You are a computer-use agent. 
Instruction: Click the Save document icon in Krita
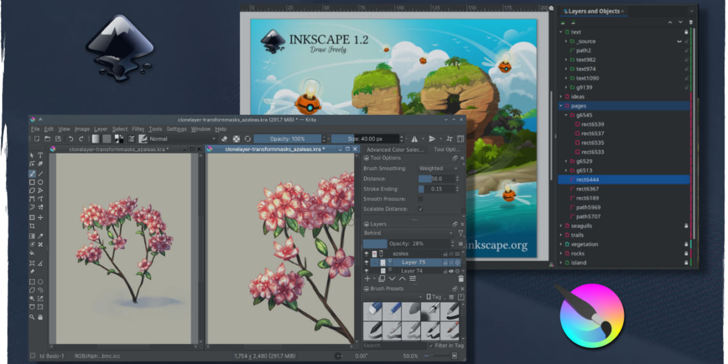(58, 139)
